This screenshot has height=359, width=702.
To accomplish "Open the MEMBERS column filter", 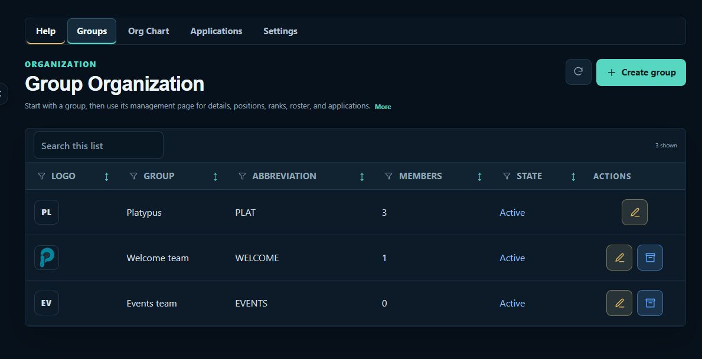I will click(389, 176).
